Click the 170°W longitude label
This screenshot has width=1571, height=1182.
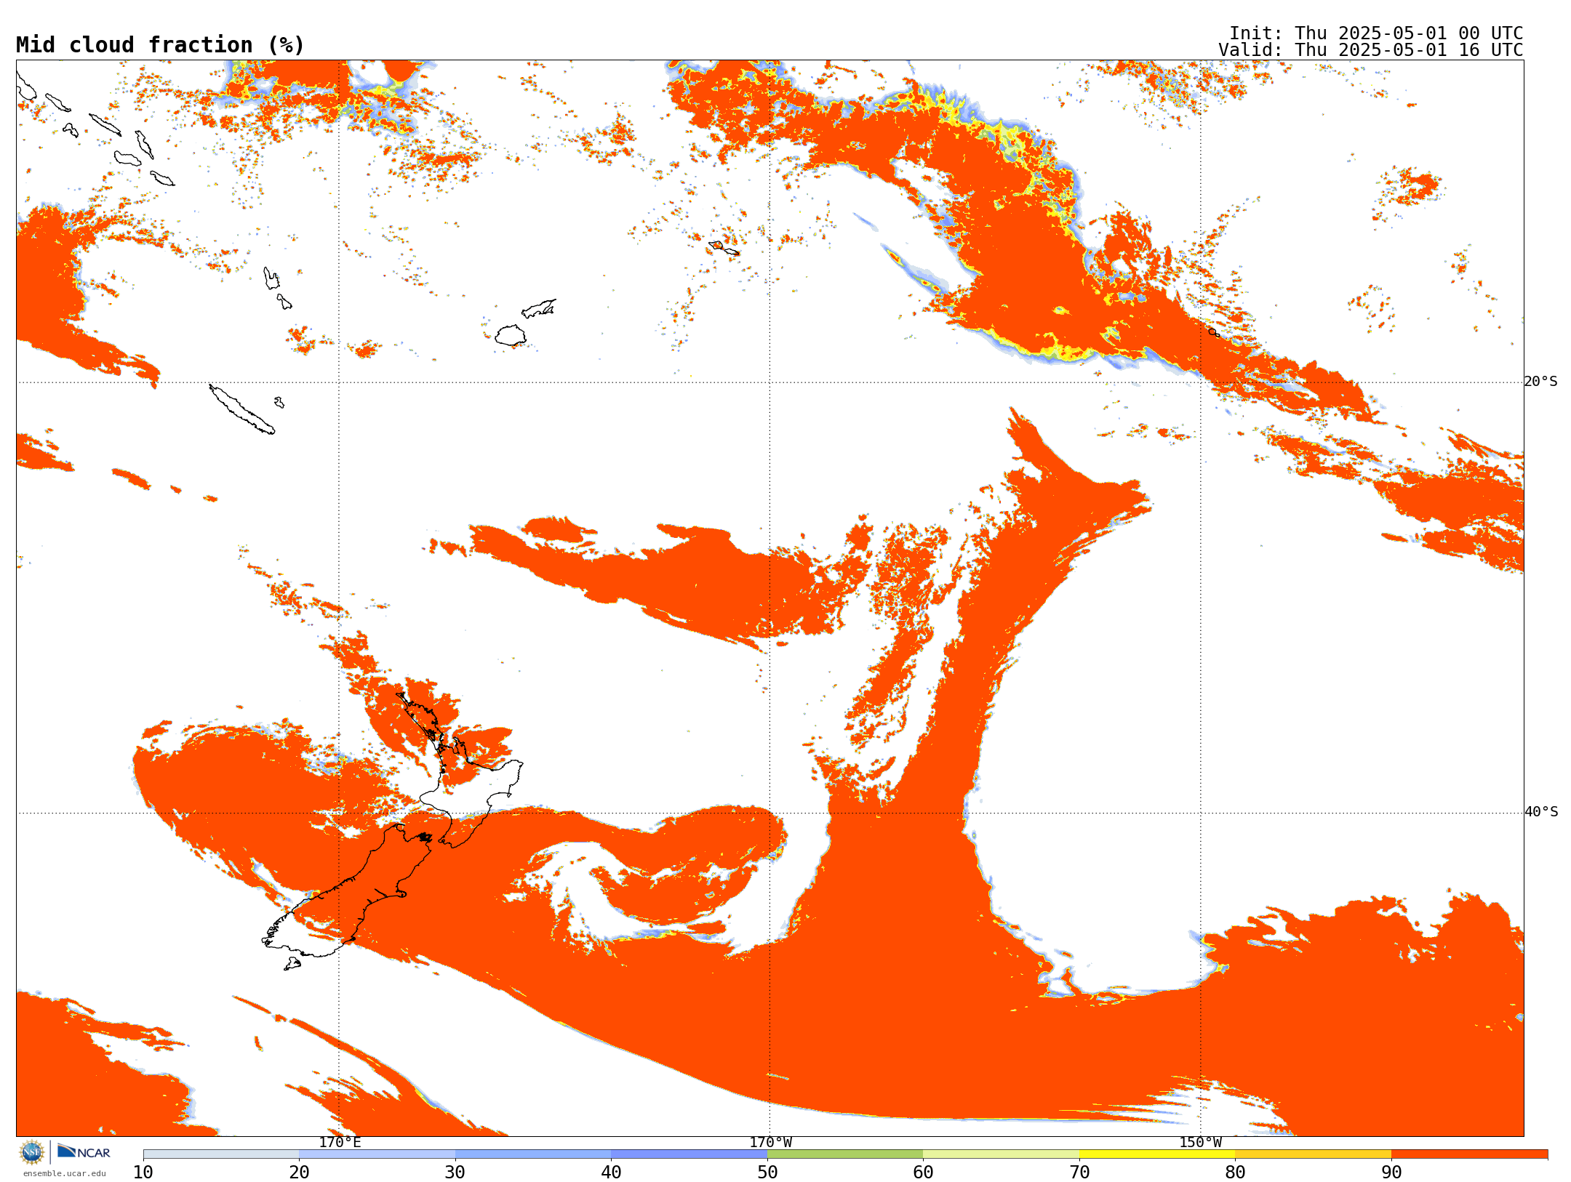click(770, 1142)
